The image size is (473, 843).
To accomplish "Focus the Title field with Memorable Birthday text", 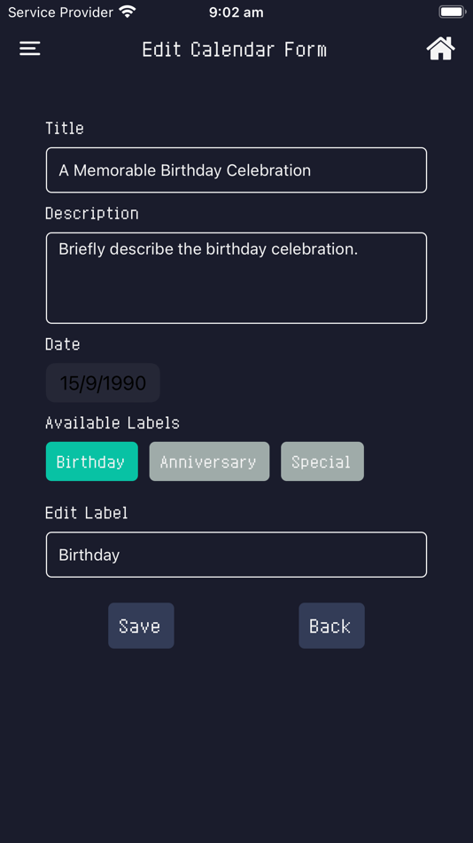I will click(237, 169).
